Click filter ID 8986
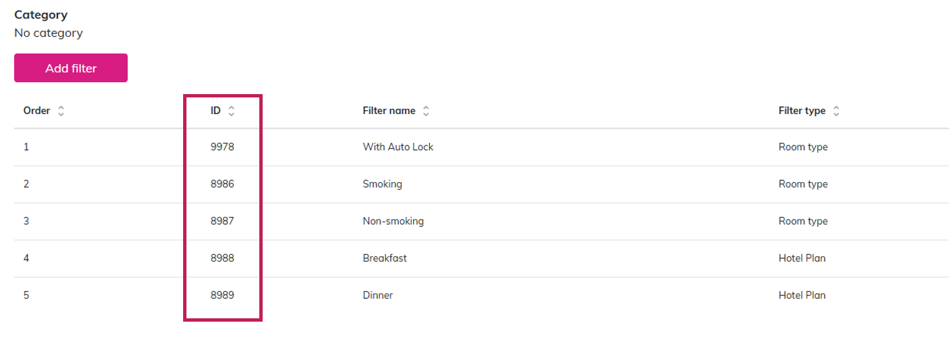Image resolution: width=949 pixels, height=339 pixels. [x=223, y=184]
